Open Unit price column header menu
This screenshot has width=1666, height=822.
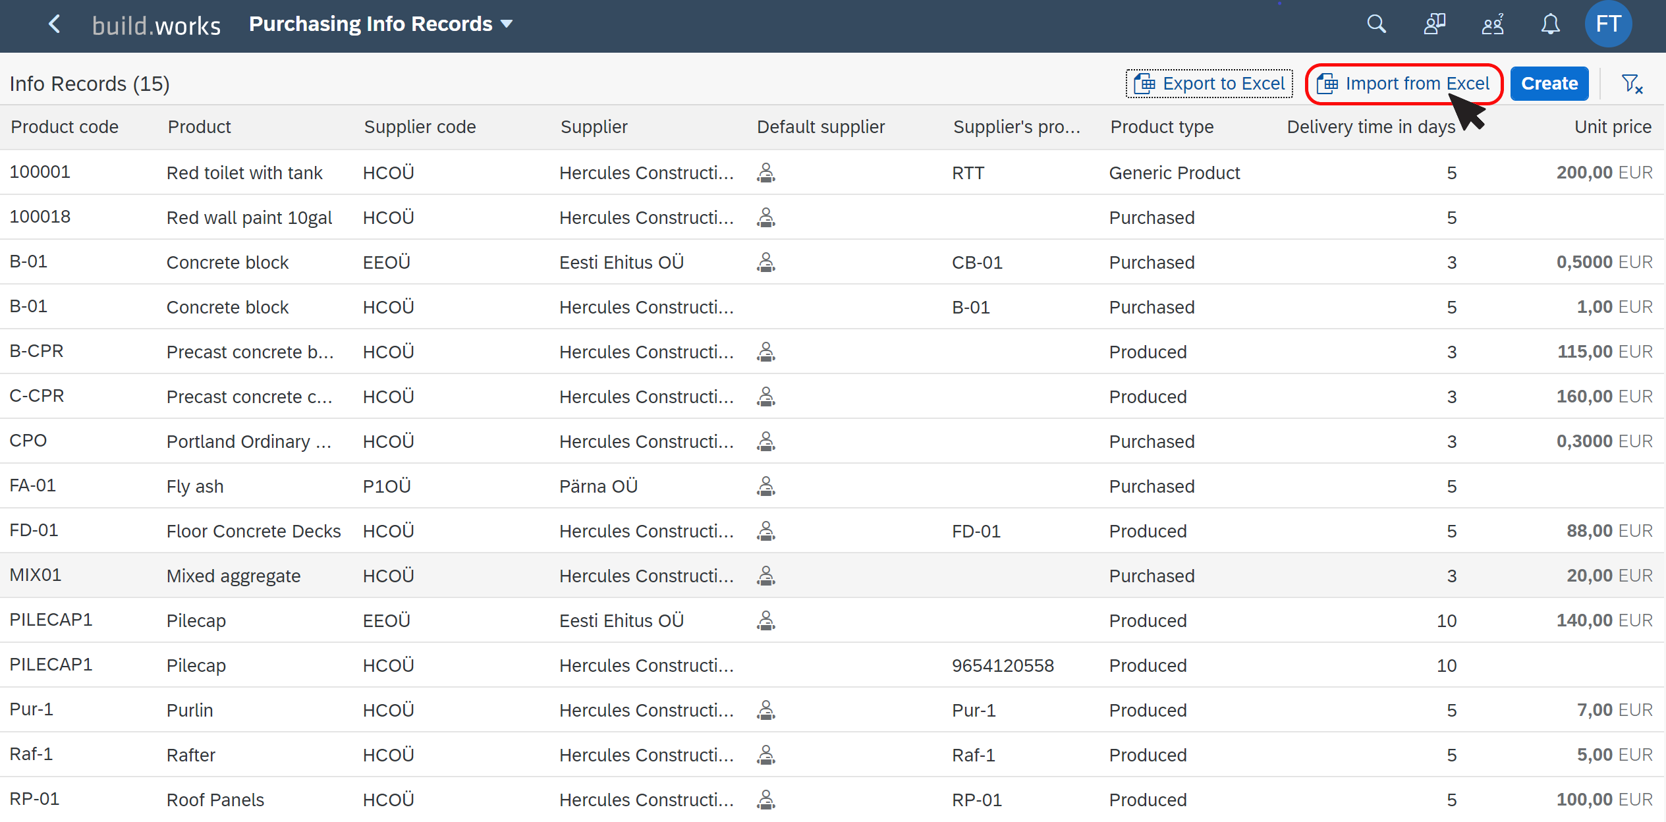[x=1612, y=126]
